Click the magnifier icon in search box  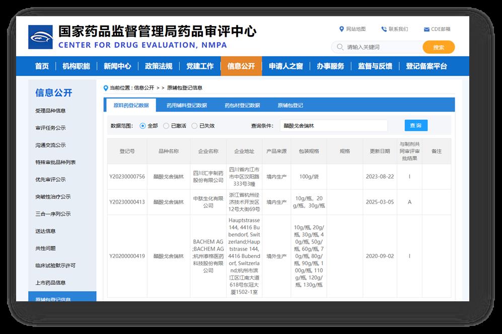(340, 47)
